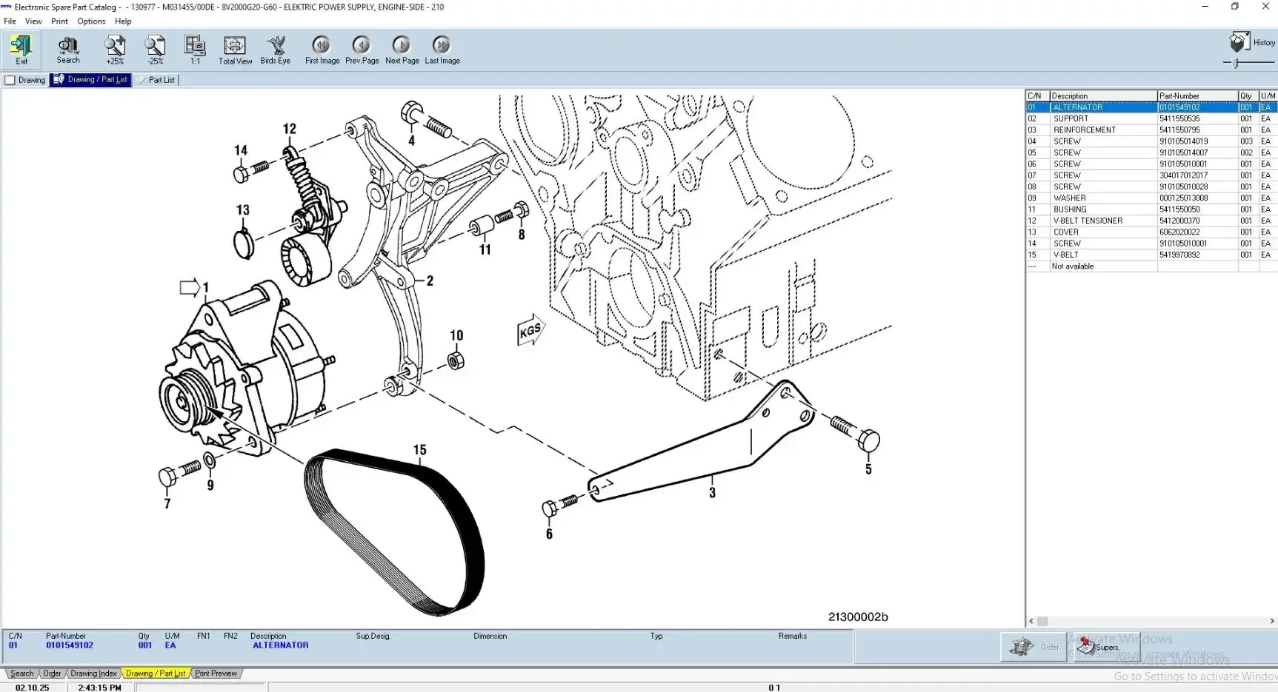Jump to the First Image
The height and width of the screenshot is (692, 1278).
tap(322, 49)
